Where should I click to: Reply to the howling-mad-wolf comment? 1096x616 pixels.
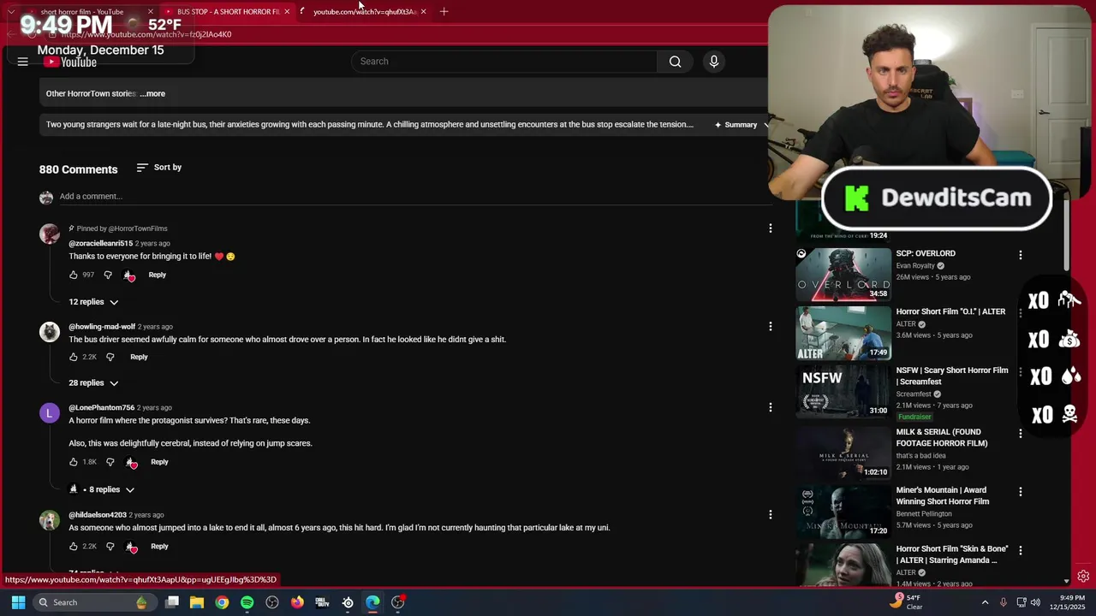(139, 357)
